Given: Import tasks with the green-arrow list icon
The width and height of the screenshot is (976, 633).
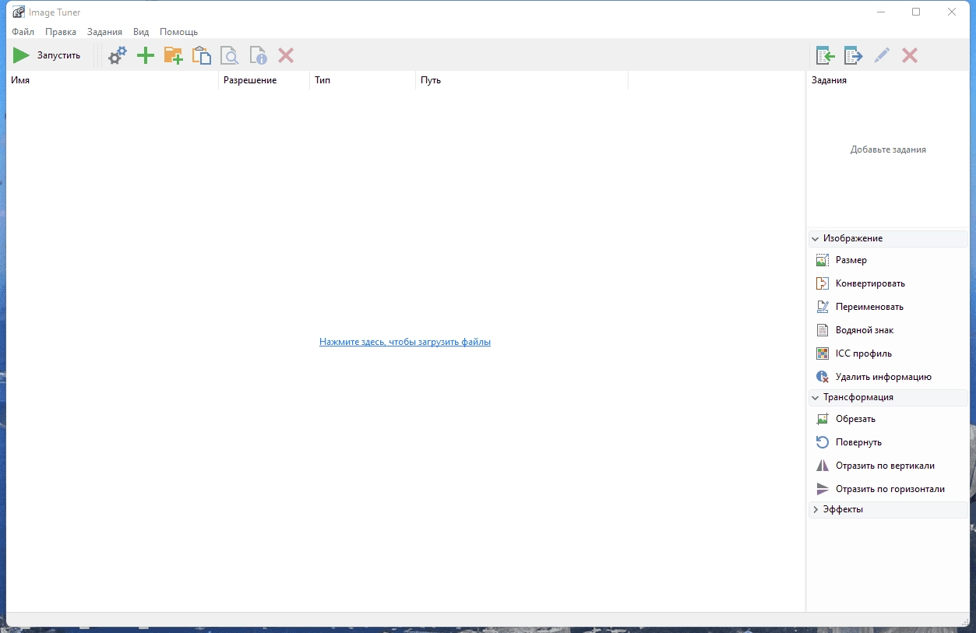Looking at the screenshot, I should (x=826, y=55).
